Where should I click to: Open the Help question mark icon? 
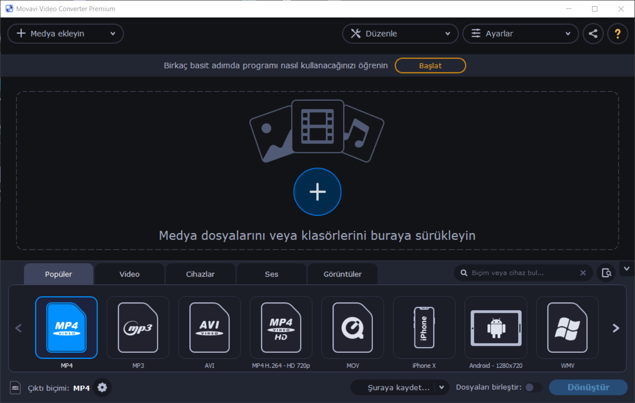(618, 34)
